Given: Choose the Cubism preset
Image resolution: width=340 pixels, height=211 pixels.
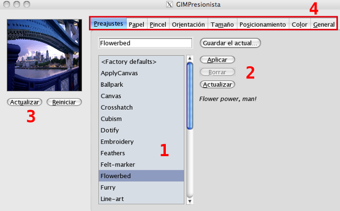Looking at the screenshot, I should (x=141, y=119).
